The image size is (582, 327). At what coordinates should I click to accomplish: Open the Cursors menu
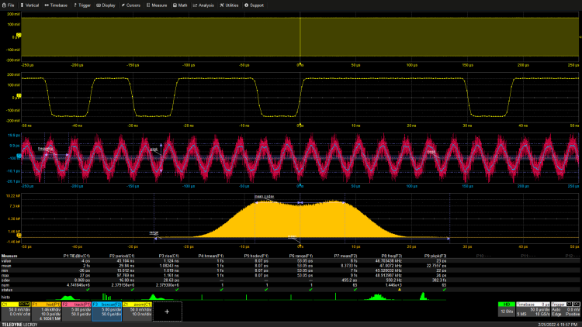click(x=131, y=5)
